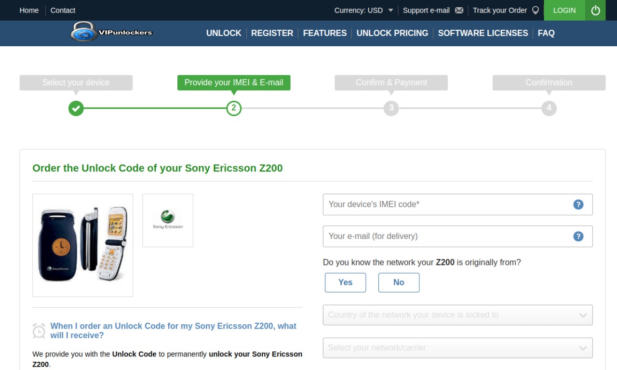617x370 pixels.
Task: Open the Contact link in the top bar
Action: 63,10
